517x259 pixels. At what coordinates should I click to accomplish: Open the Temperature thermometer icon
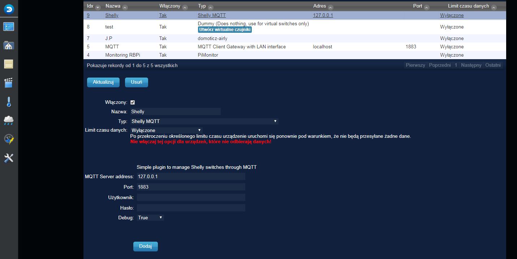click(x=9, y=102)
